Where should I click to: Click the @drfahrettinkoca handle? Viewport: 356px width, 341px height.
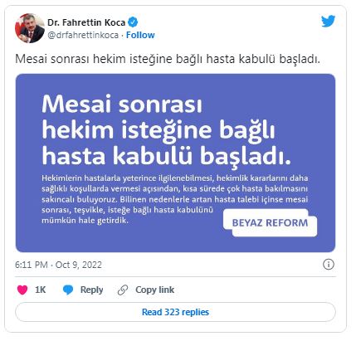coord(83,35)
